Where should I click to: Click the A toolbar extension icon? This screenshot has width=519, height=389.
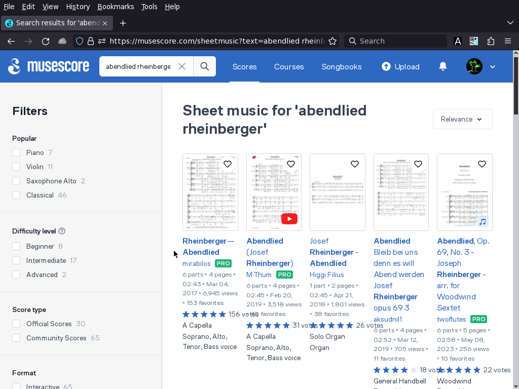[x=458, y=41]
